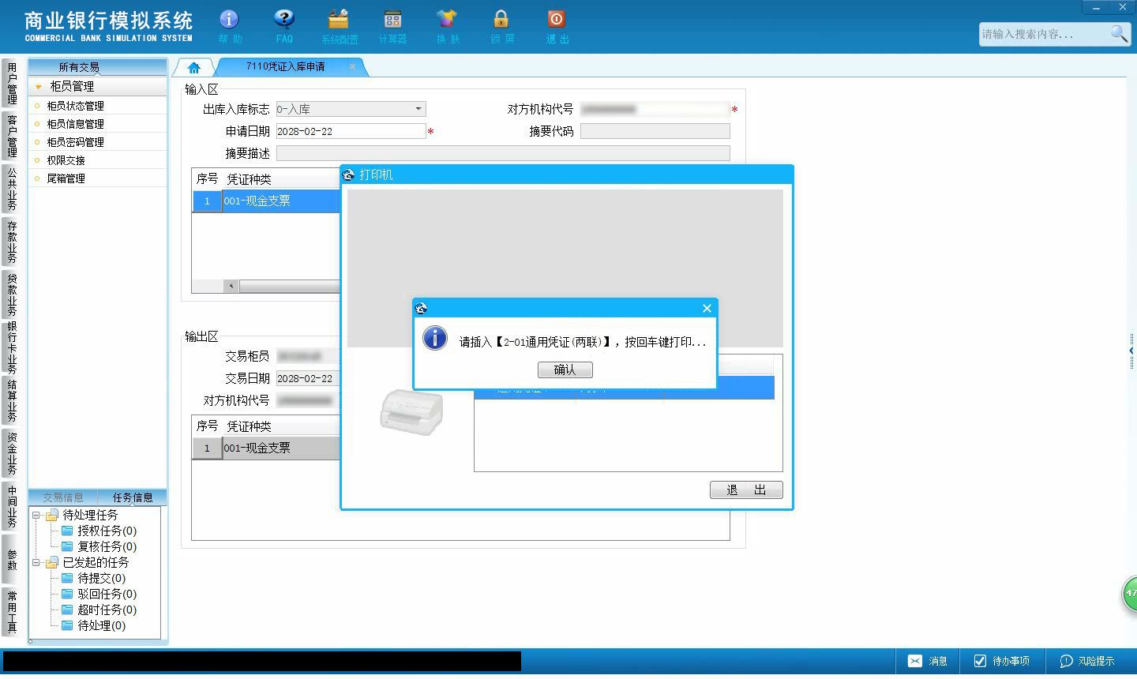Click the search magnifier icon
This screenshot has height=679, width=1137.
(x=1119, y=33)
